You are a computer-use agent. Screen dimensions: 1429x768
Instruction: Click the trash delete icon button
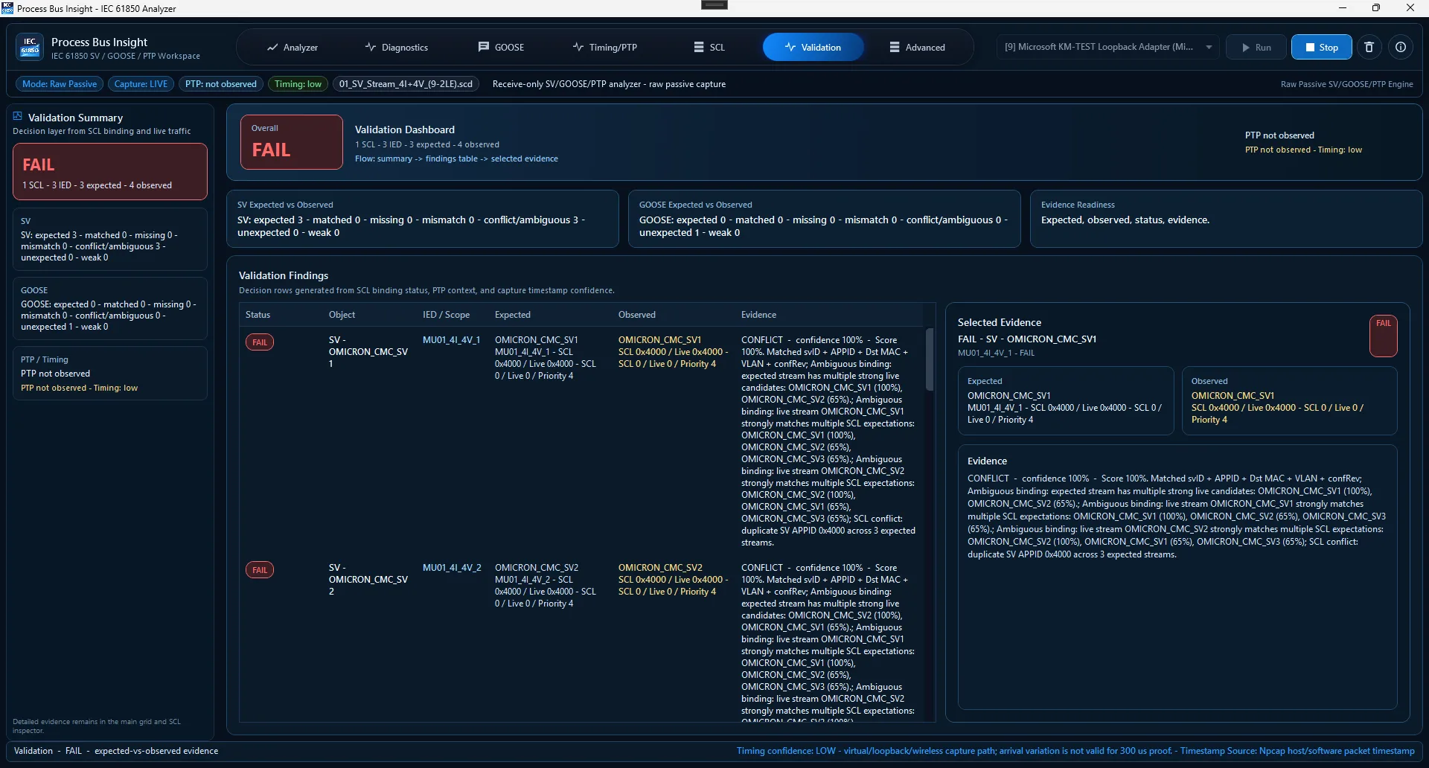click(1369, 47)
